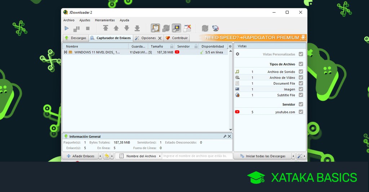Open the Ajustes menu
The width and height of the screenshot is (369, 192).
(85, 20)
